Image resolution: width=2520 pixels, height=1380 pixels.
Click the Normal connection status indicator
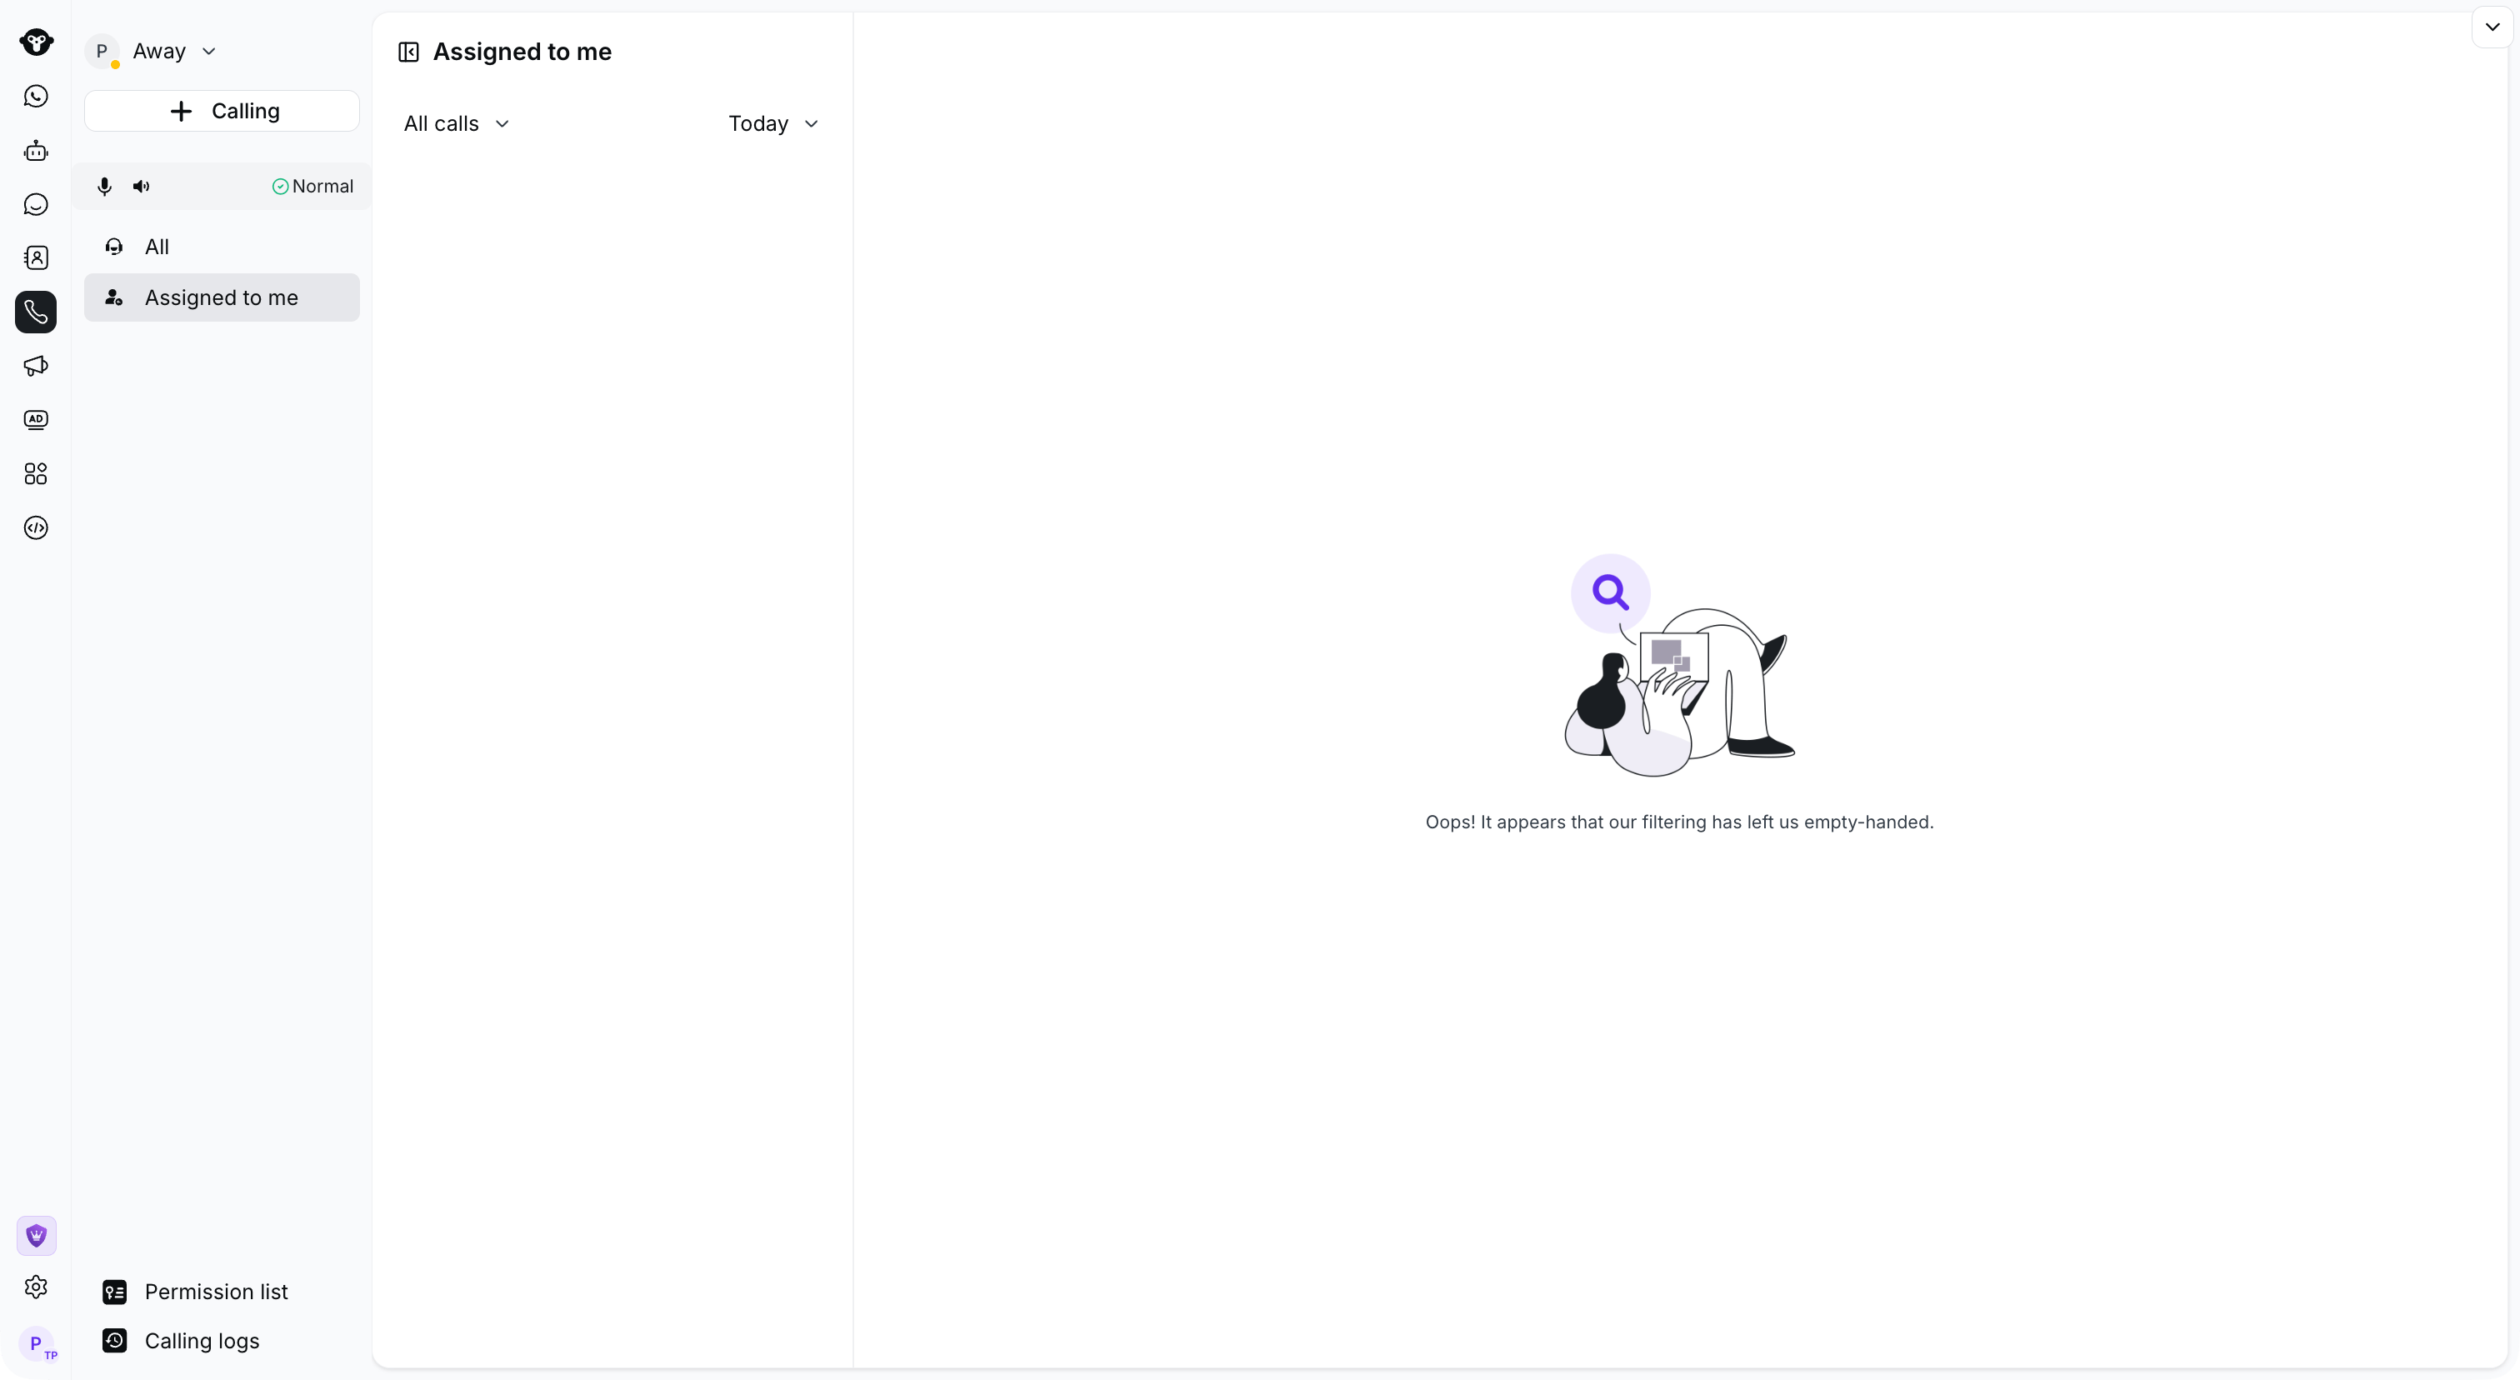[313, 186]
